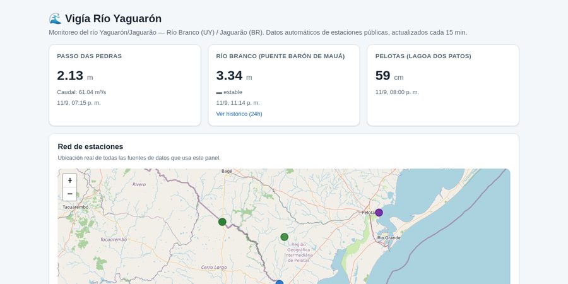The width and height of the screenshot is (568, 284).
Task: Click the 11/9, 11:14 p. m. timestamp
Action: point(238,103)
